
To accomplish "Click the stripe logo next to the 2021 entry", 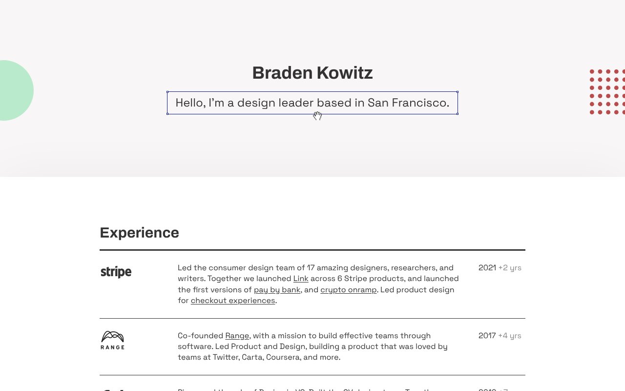I will point(115,271).
